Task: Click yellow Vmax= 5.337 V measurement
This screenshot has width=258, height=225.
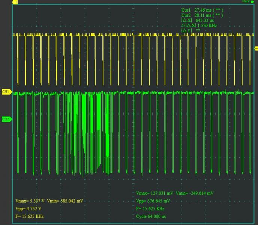Action: point(30,201)
